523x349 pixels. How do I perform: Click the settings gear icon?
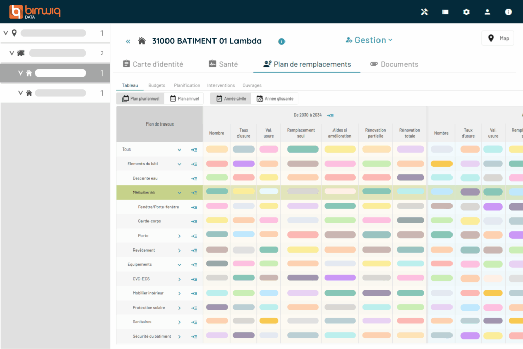point(466,12)
